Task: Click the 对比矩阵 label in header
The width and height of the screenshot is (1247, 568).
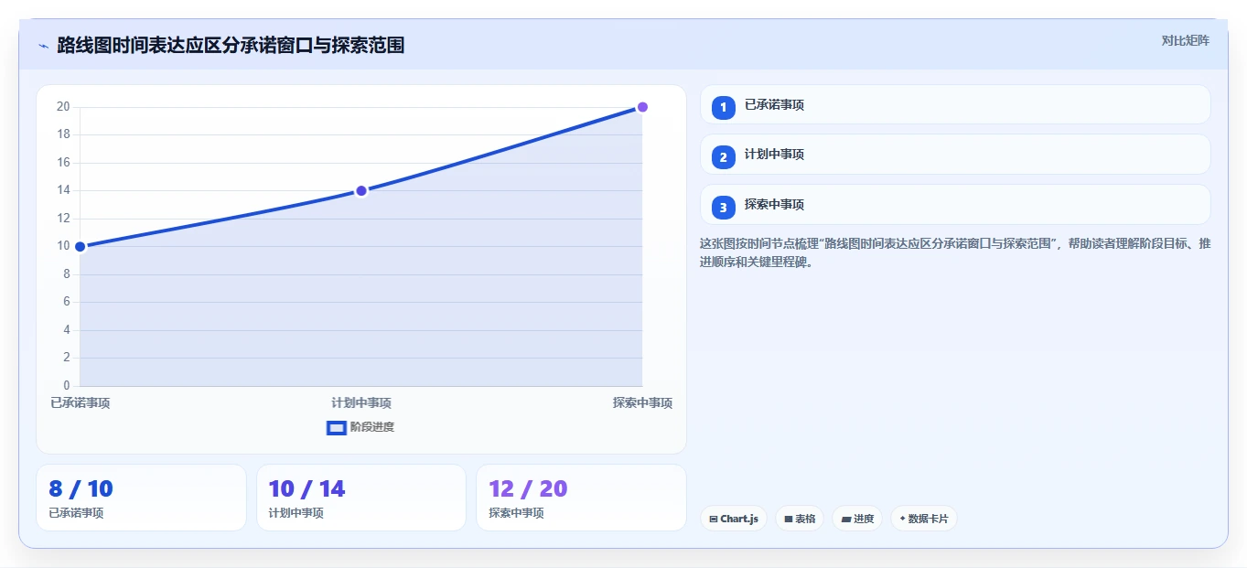Action: tap(1185, 40)
